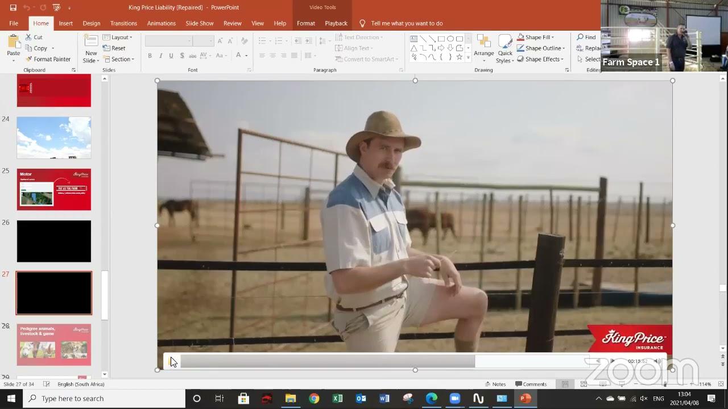The height and width of the screenshot is (409, 728).
Task: Switch to the Design tab
Action: (x=92, y=23)
